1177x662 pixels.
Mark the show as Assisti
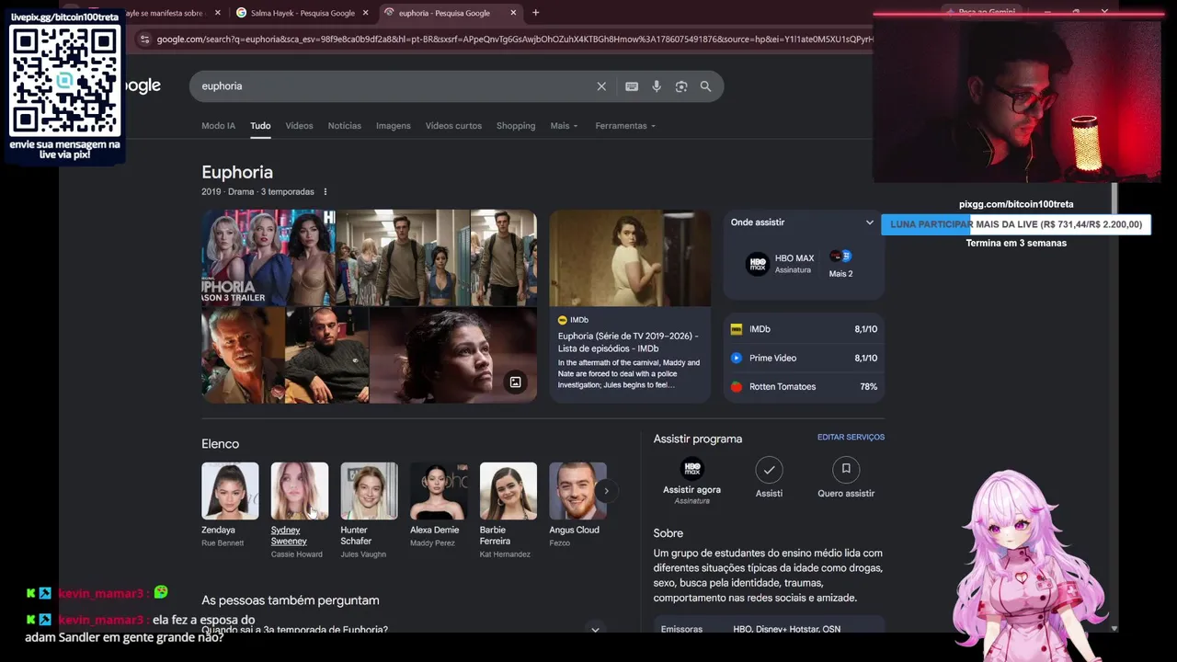pyautogui.click(x=769, y=470)
